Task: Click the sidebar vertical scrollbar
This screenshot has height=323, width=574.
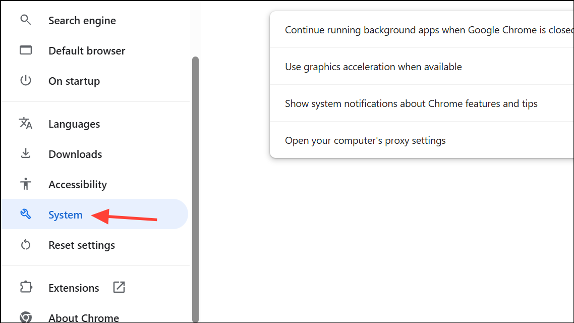Action: pos(196,187)
